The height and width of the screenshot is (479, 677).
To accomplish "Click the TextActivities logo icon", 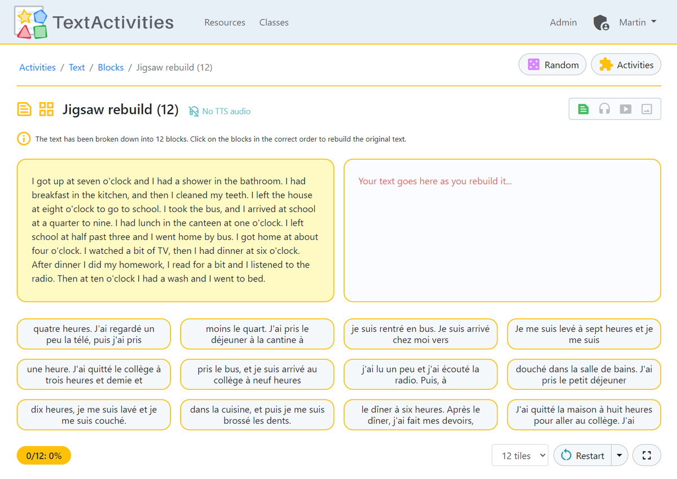I will tap(30, 22).
